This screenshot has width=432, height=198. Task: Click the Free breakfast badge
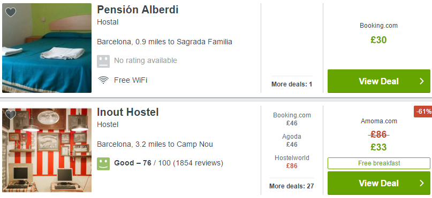coord(379,163)
